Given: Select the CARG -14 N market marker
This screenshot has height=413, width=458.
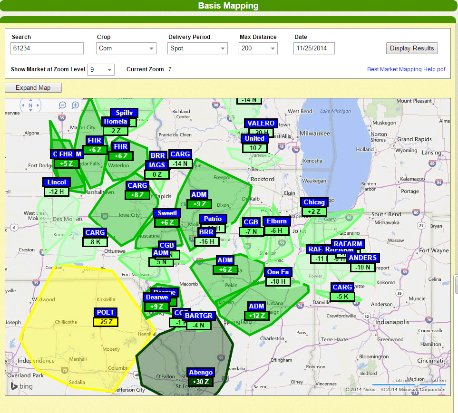Looking at the screenshot, I should pos(180,159).
